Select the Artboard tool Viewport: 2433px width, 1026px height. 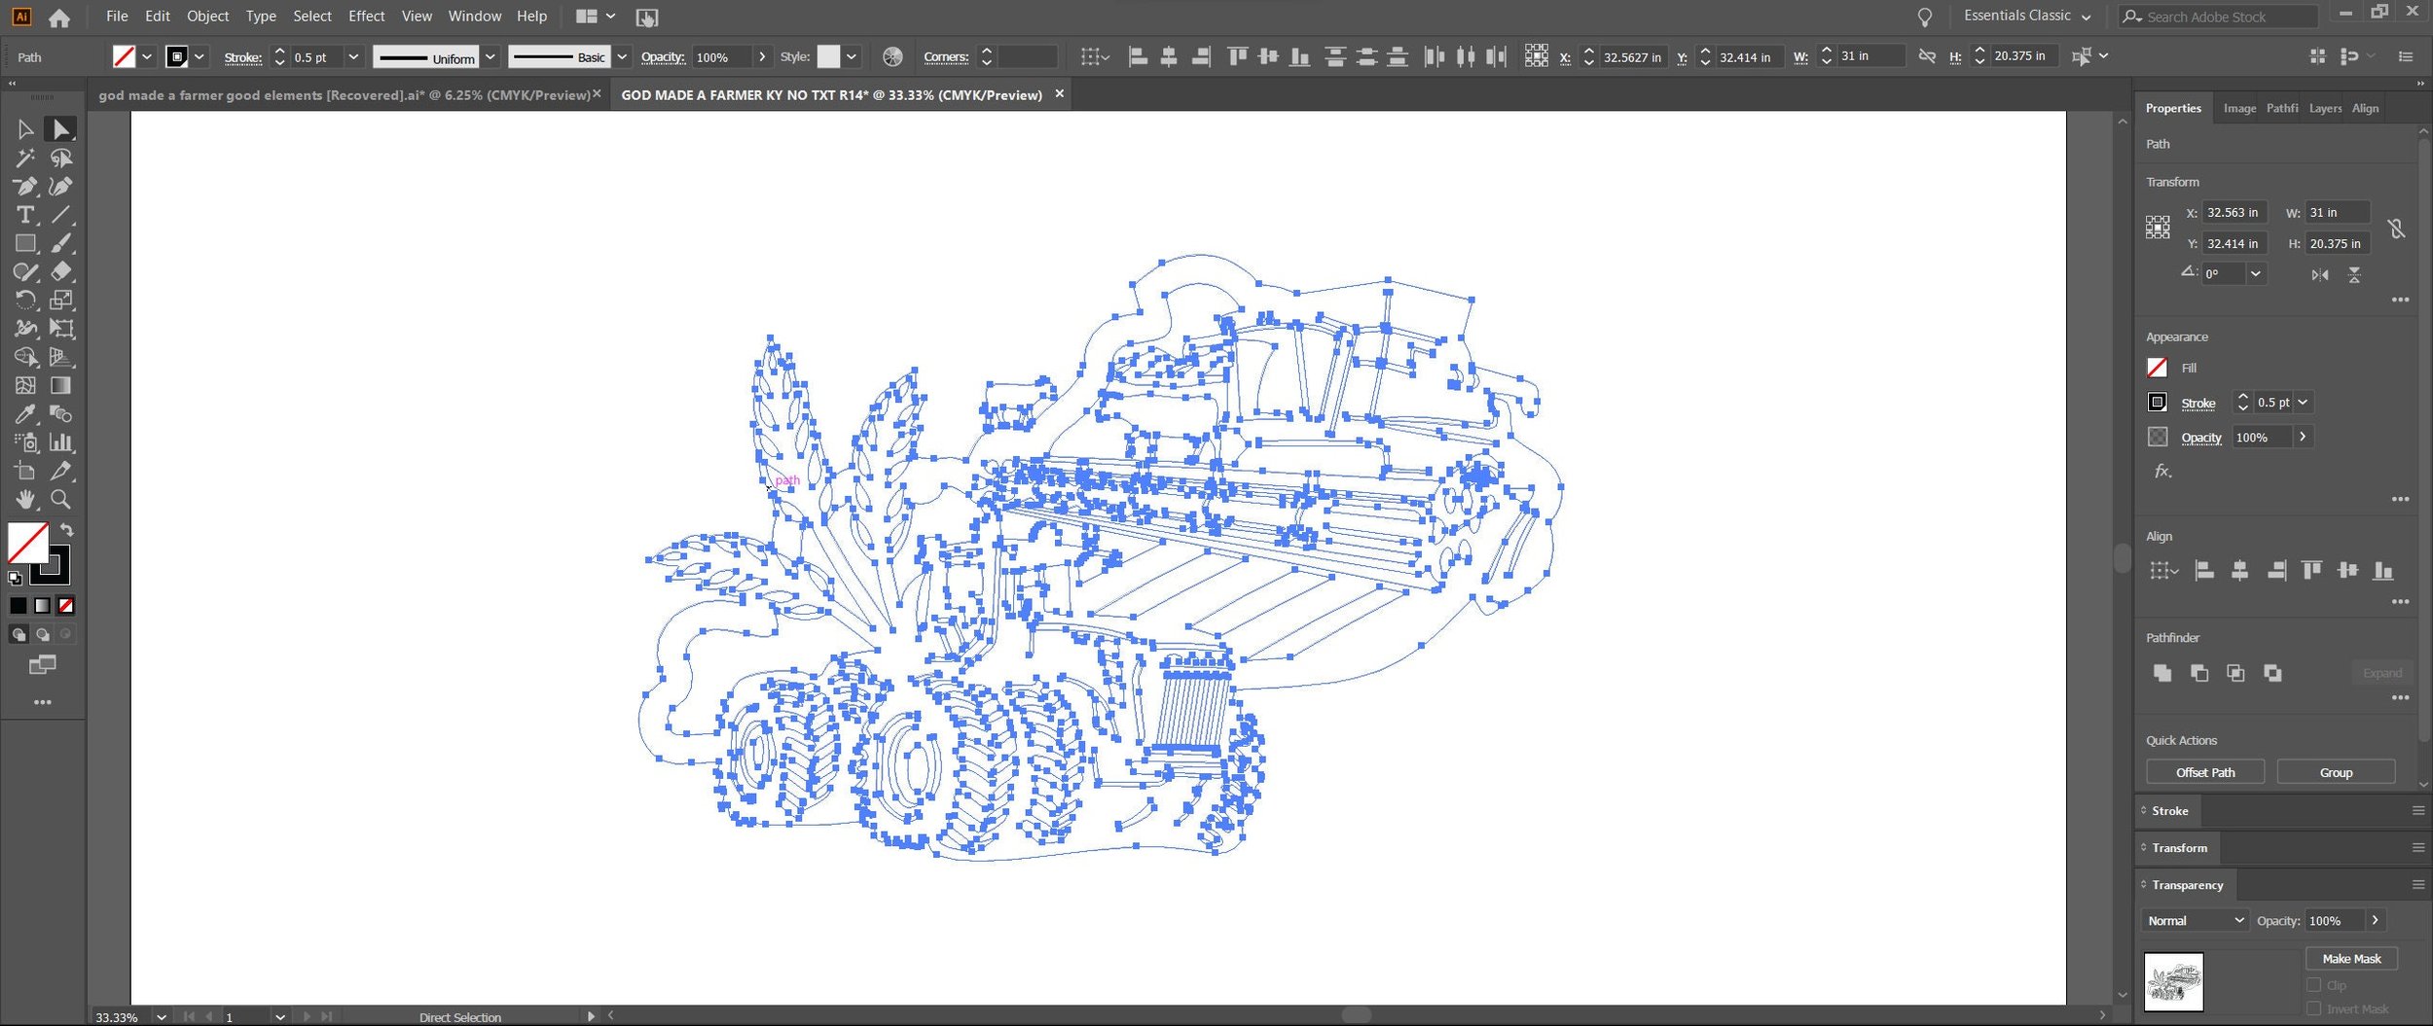pyautogui.click(x=25, y=471)
